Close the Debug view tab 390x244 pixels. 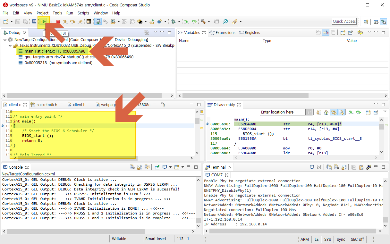(x=24, y=32)
